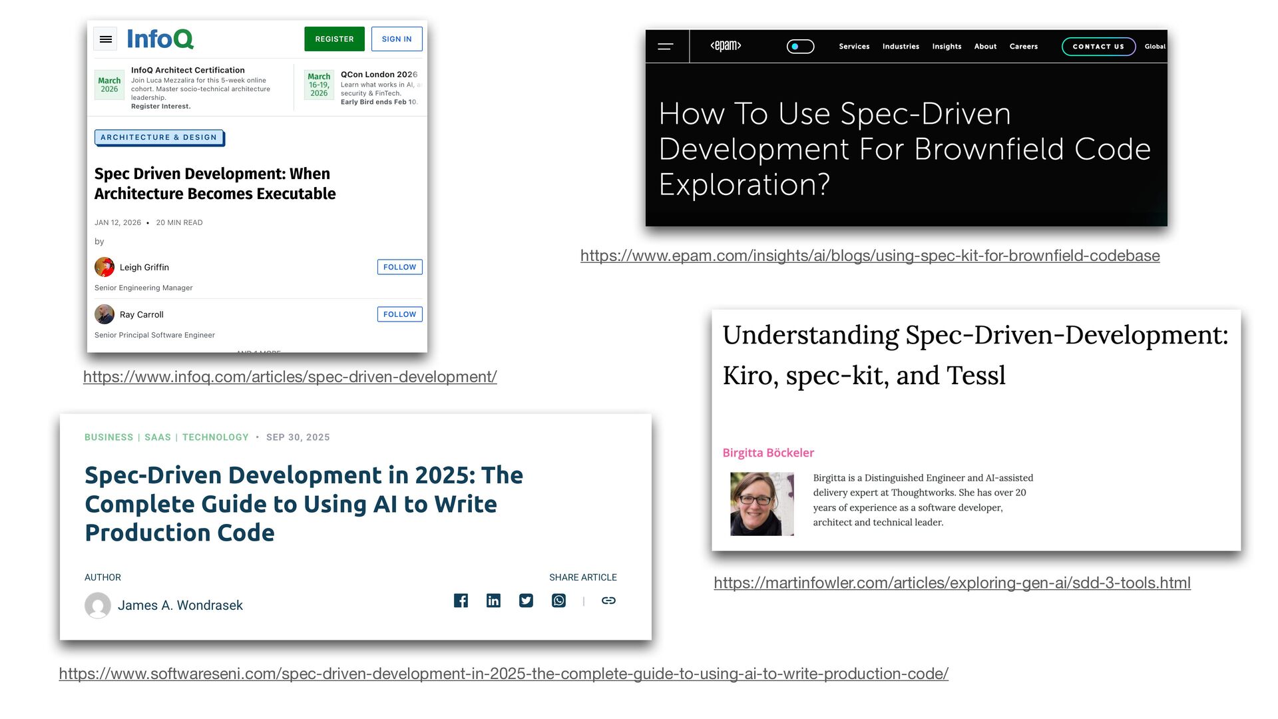This screenshot has width=1278, height=719.
Task: Share article via WhatsApp icon
Action: click(x=558, y=600)
